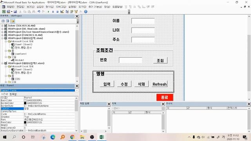251x141 pixels.
Task: Click the VBA system menu icon left of 파일
Action: click(x=4, y=7)
